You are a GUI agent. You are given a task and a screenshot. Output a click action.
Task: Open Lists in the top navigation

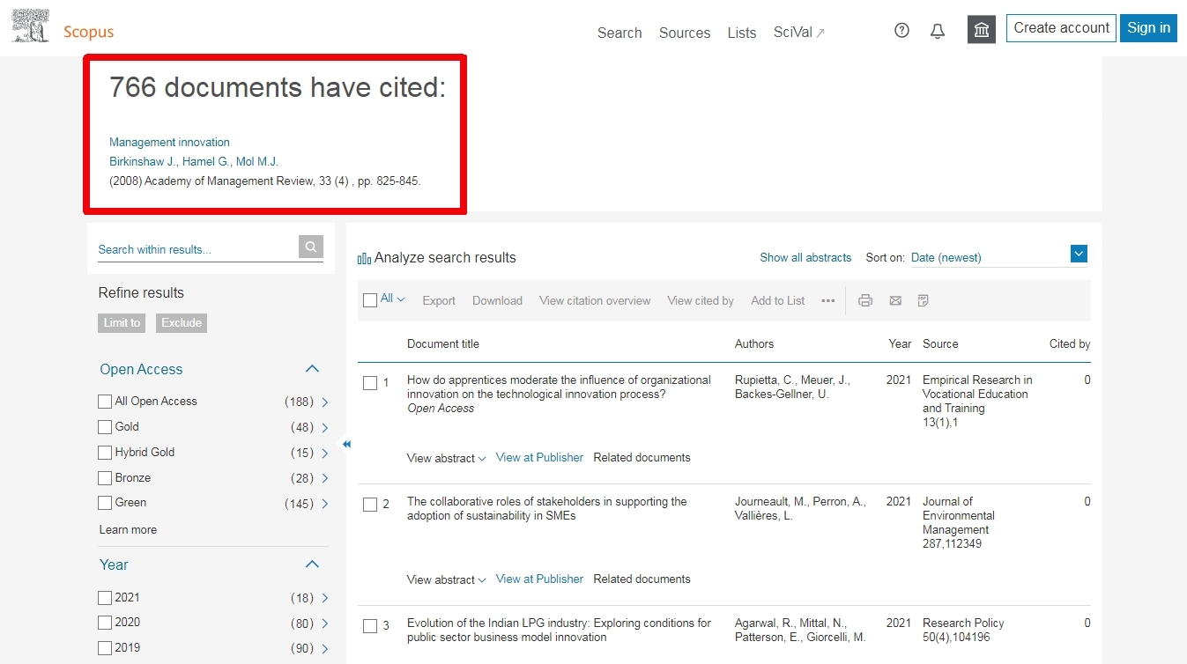(x=742, y=33)
